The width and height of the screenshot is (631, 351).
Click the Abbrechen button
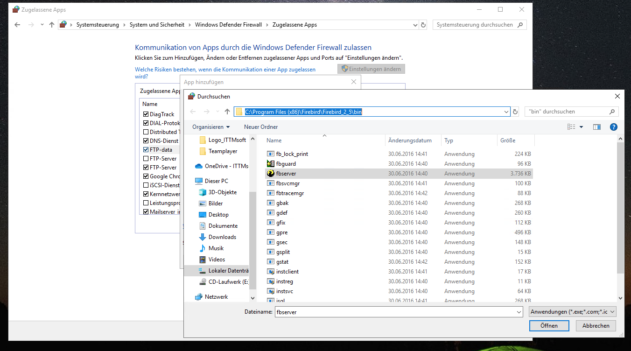(x=596, y=326)
